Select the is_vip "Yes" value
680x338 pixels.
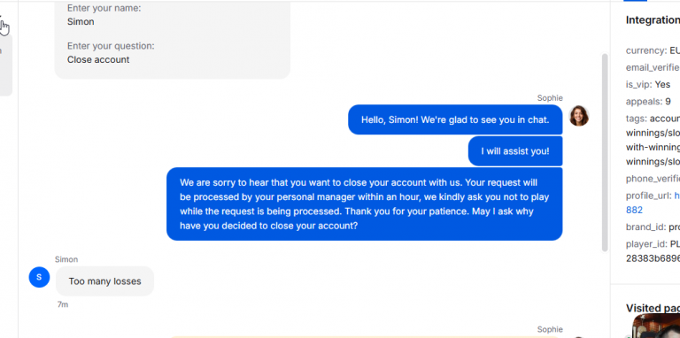[662, 85]
